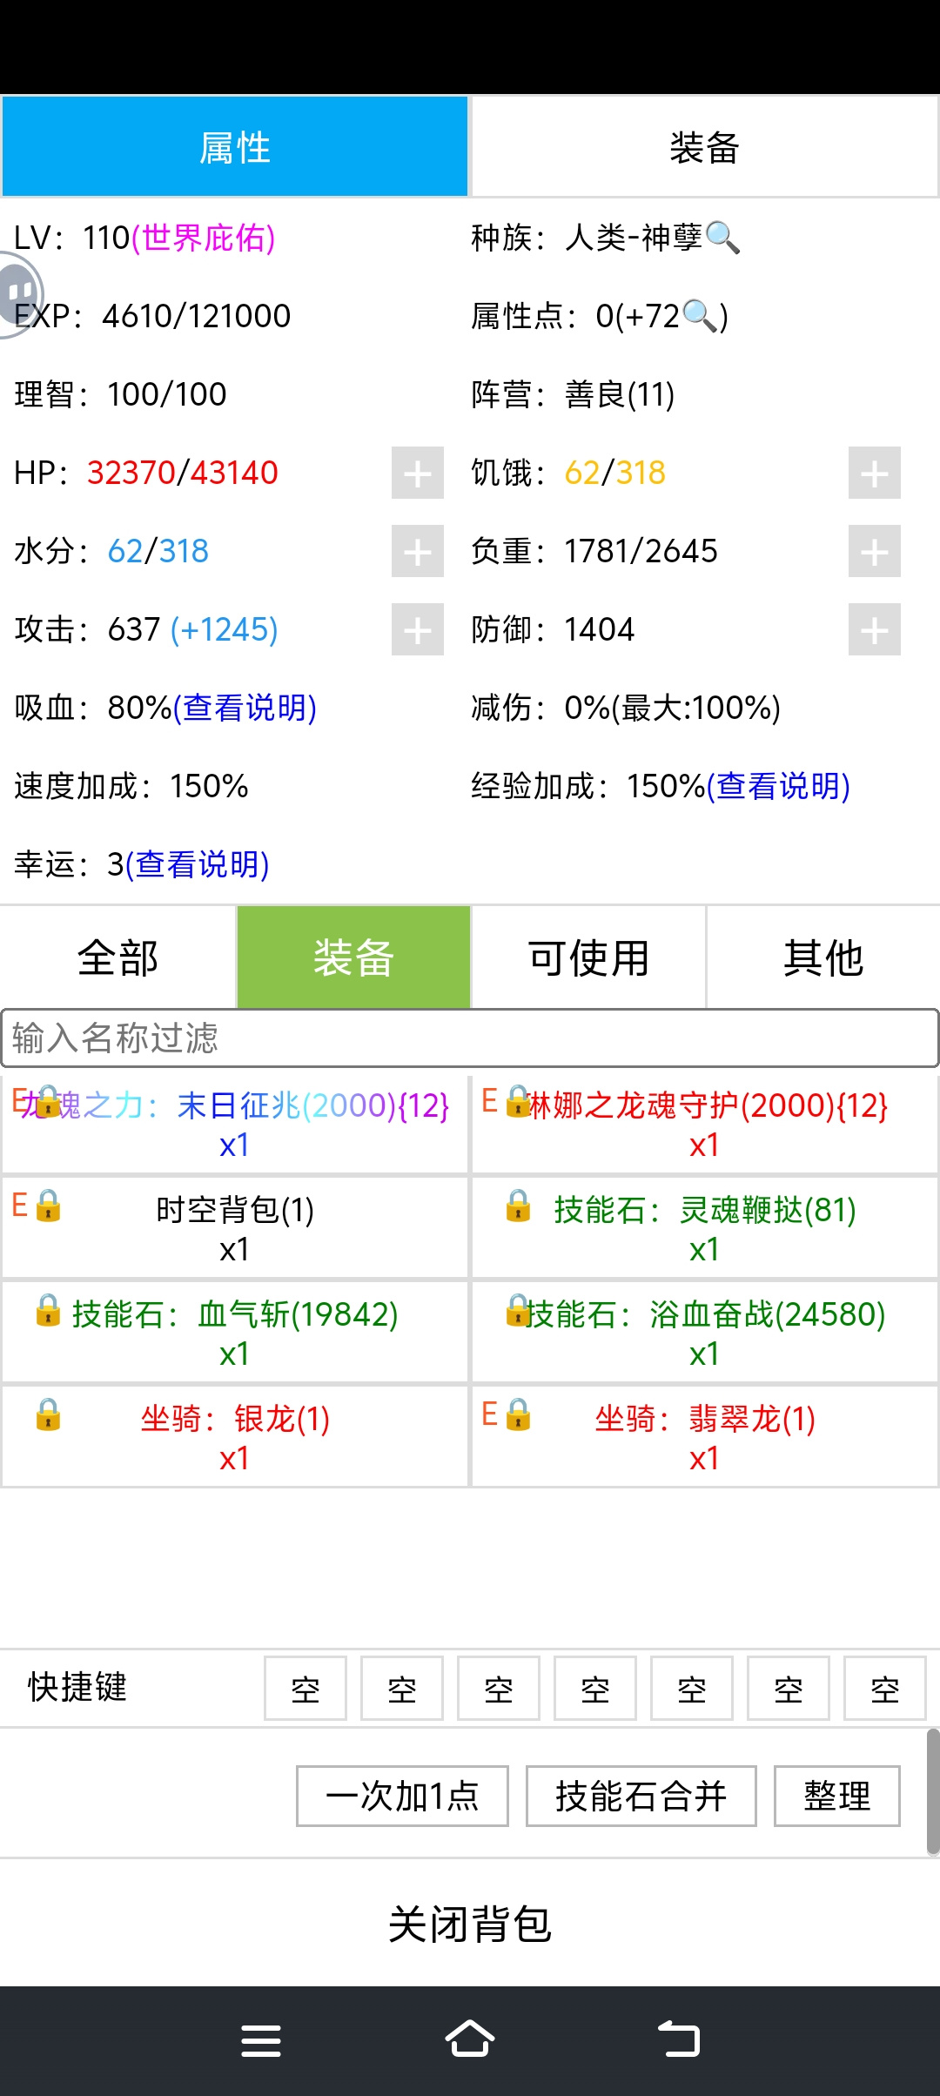The image size is (940, 2096).
Task: Open the 其他 inventory filter tab
Action: pos(823,957)
